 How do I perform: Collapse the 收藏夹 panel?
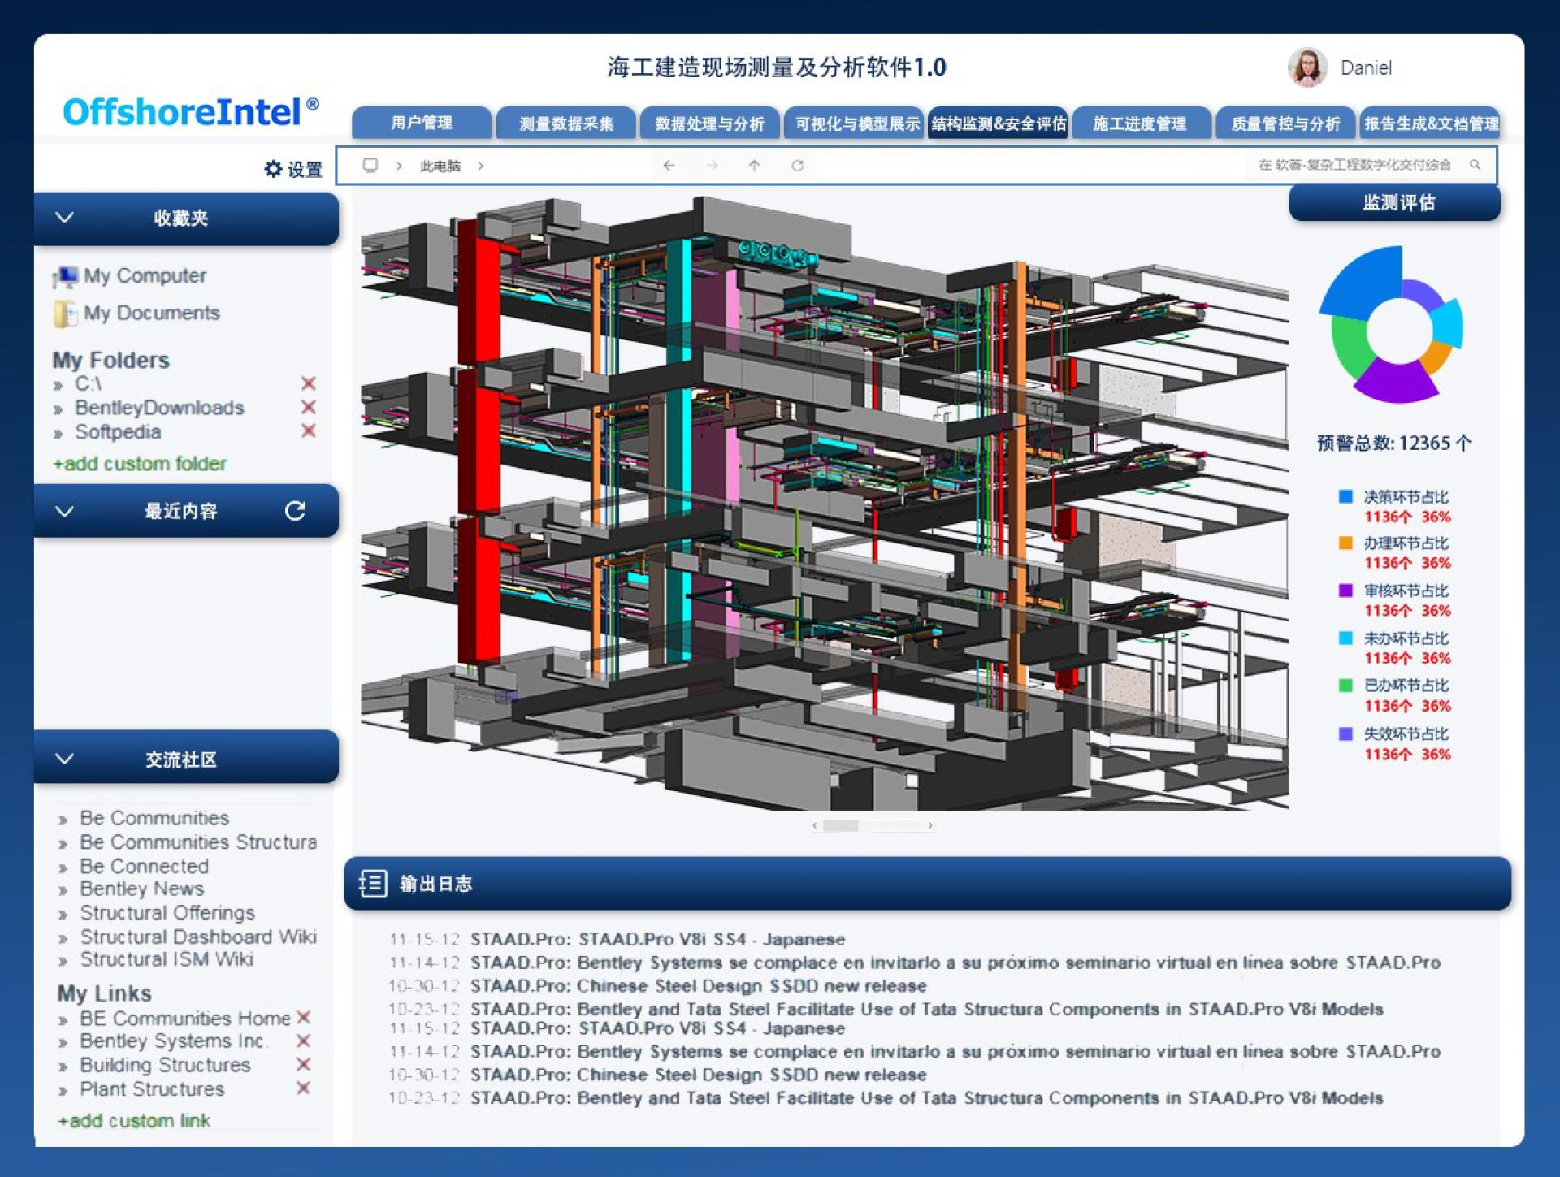coord(64,218)
